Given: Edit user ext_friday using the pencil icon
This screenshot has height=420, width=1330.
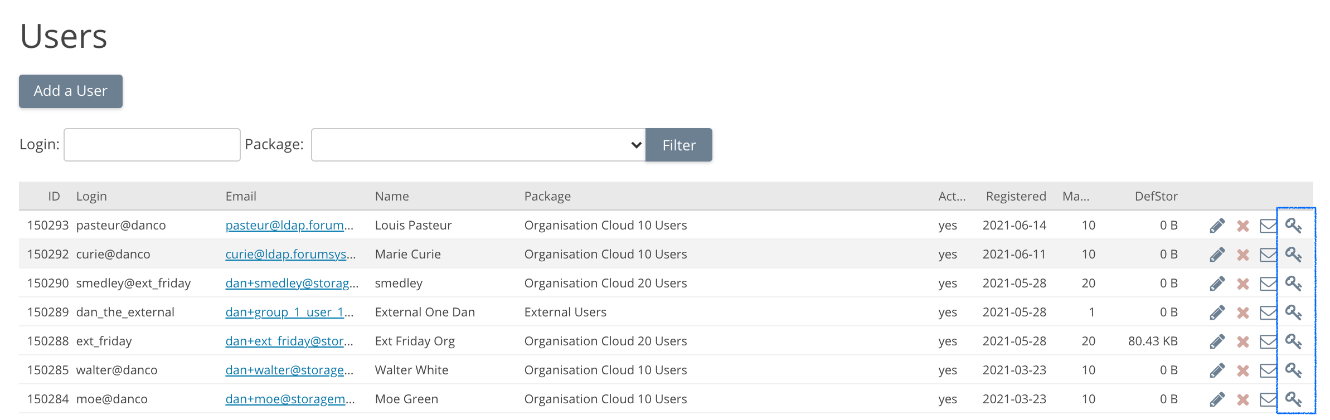Looking at the screenshot, I should pyautogui.click(x=1217, y=341).
